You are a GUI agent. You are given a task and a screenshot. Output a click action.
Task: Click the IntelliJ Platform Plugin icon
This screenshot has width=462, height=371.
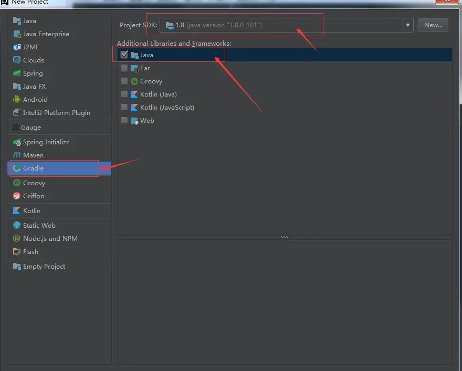click(x=17, y=112)
